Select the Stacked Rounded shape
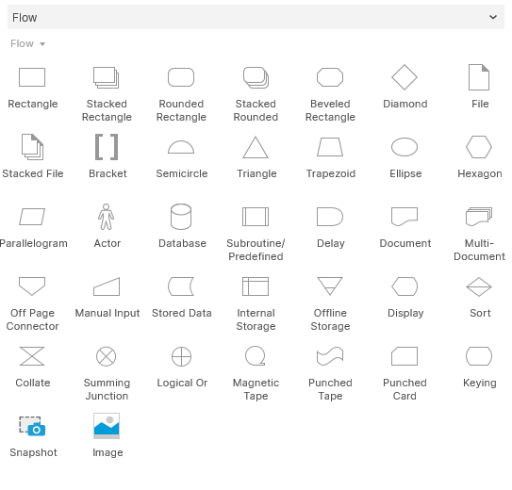 point(256,77)
